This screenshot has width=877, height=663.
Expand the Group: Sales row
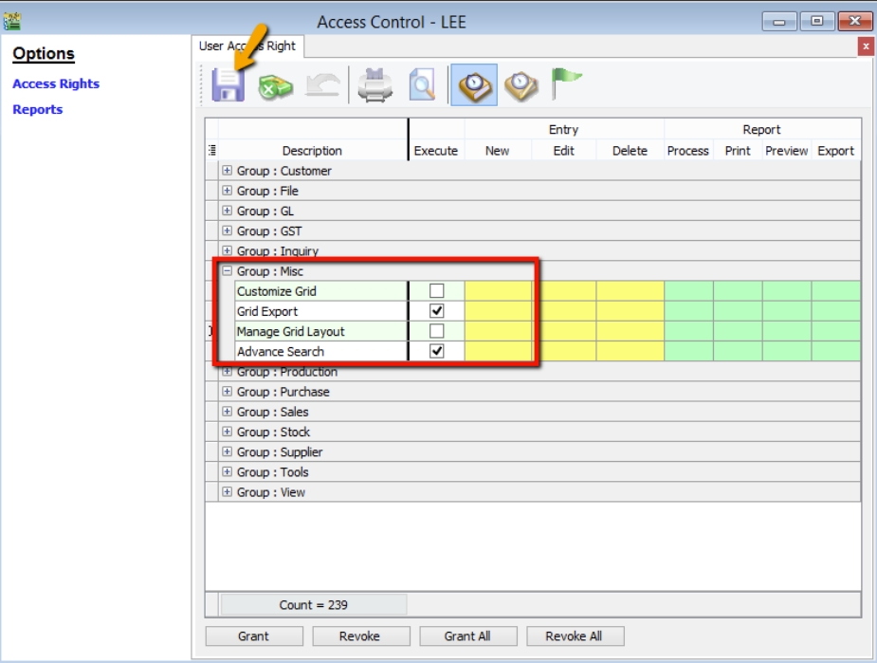click(226, 412)
